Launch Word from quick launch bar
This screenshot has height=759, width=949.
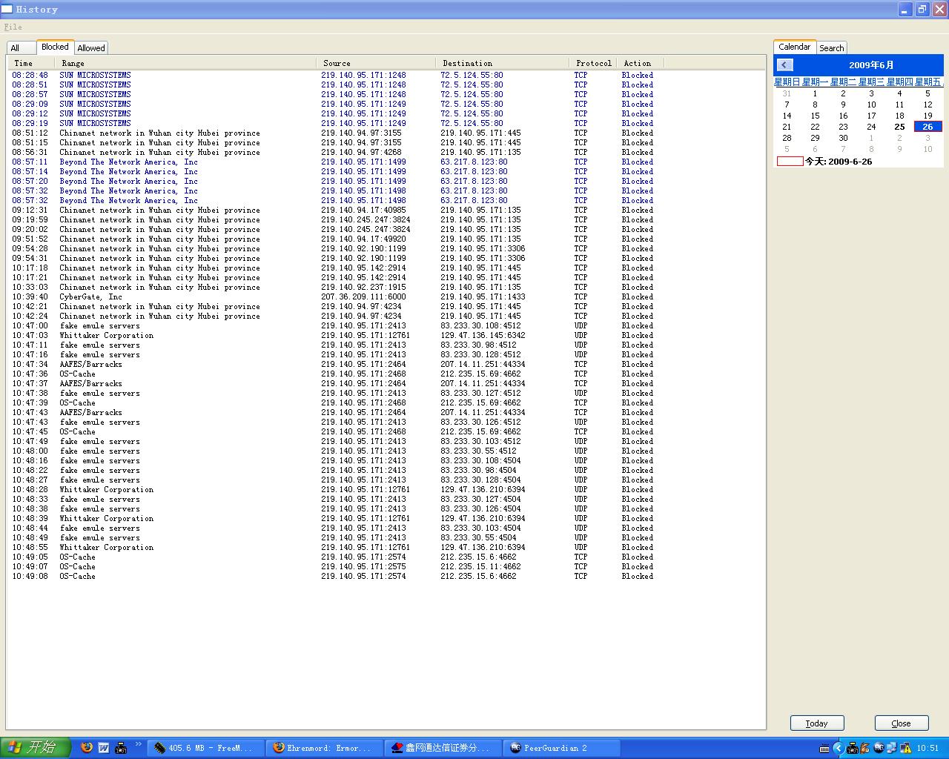(104, 748)
